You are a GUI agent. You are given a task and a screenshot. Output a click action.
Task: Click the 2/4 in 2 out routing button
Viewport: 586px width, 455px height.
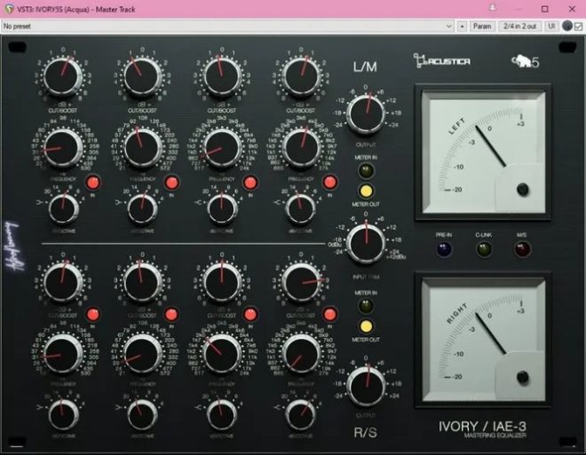[519, 26]
